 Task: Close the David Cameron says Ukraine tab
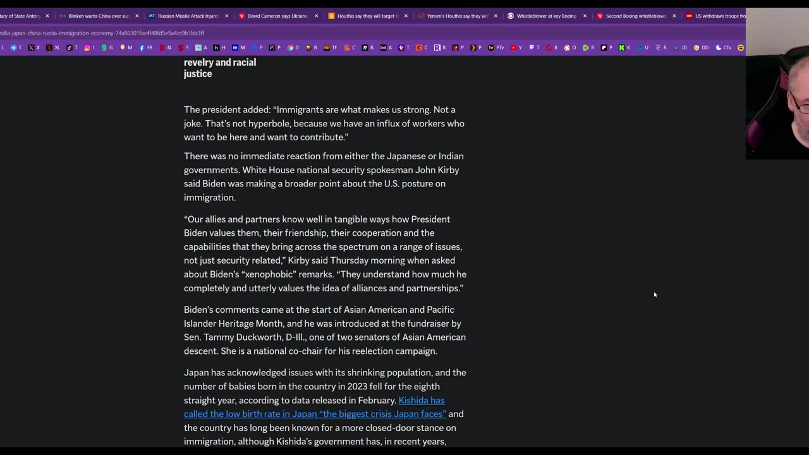[x=316, y=16]
